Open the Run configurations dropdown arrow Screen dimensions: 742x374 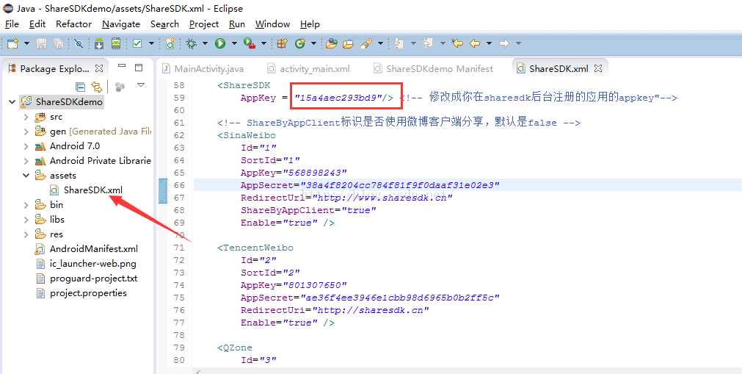234,43
